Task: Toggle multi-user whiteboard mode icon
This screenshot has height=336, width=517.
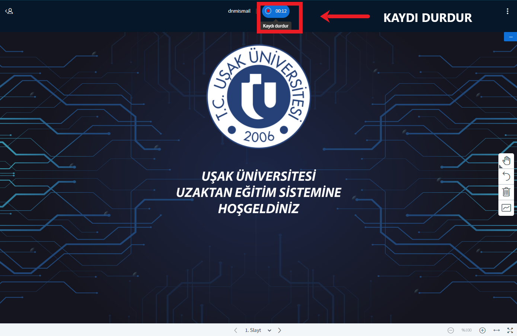Action: [506, 208]
